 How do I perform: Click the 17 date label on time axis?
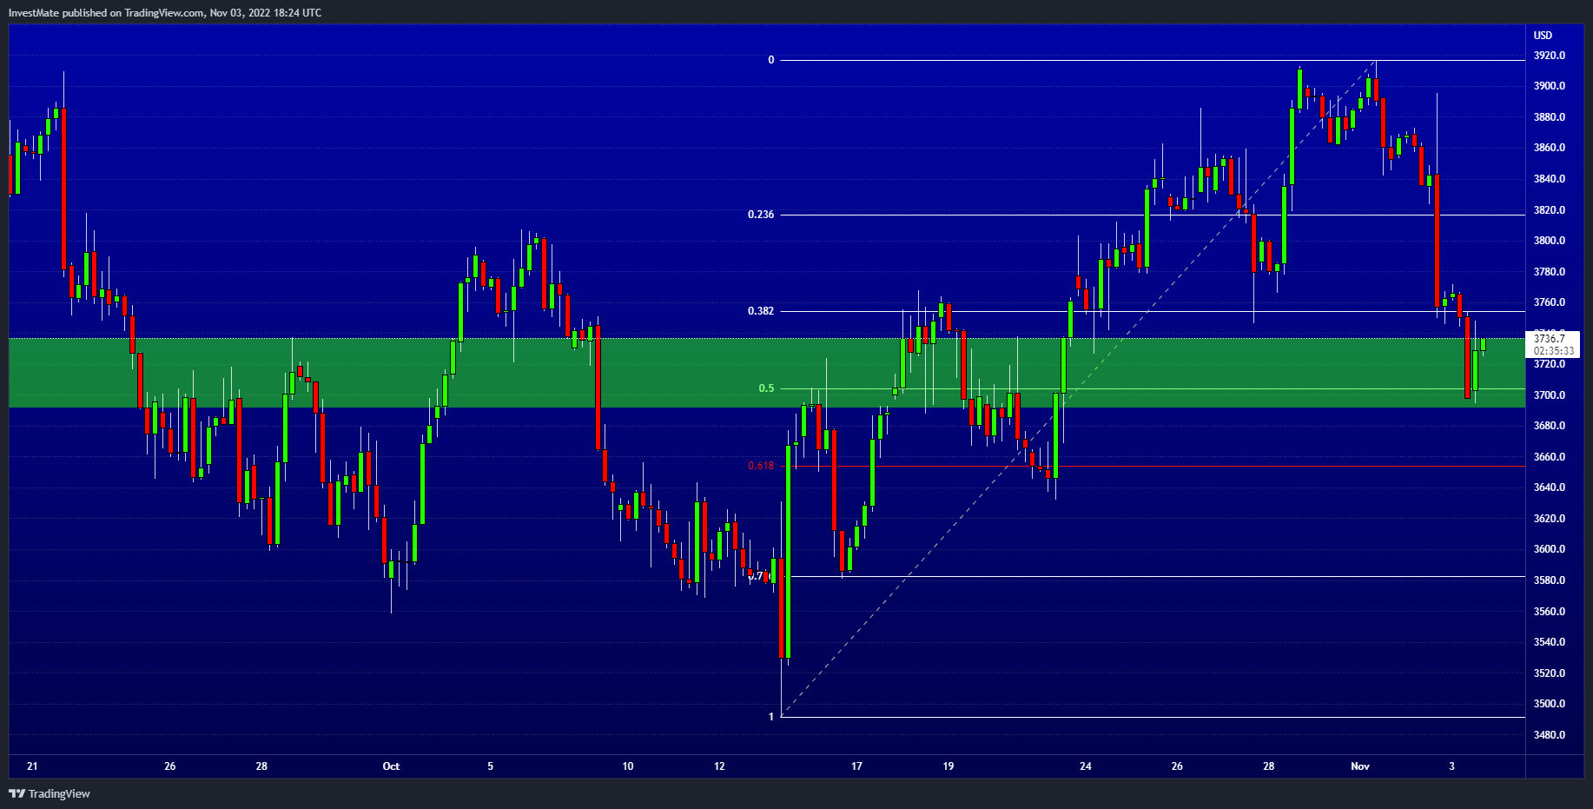tap(857, 766)
